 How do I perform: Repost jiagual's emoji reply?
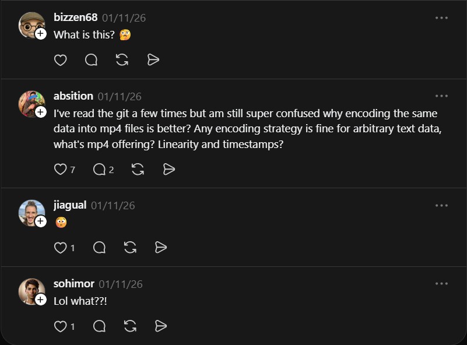coord(130,248)
